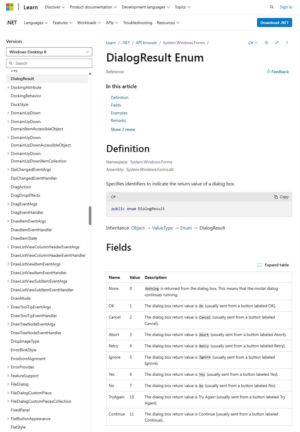Expand the ErrorProvider tree node
The image size is (300, 432).
pyautogui.click(x=8, y=367)
